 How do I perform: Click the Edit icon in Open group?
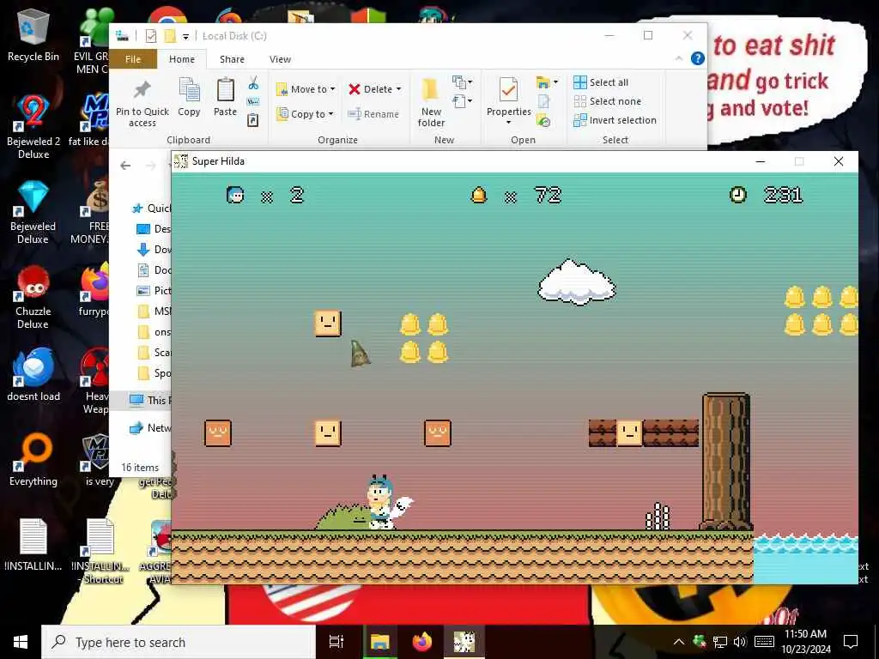(543, 101)
